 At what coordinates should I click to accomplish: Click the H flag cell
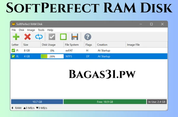87,51
